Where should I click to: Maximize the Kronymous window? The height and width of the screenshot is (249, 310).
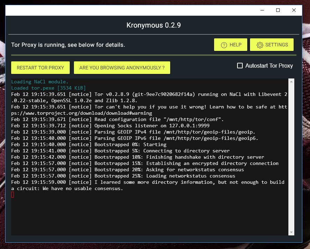click(278, 10)
